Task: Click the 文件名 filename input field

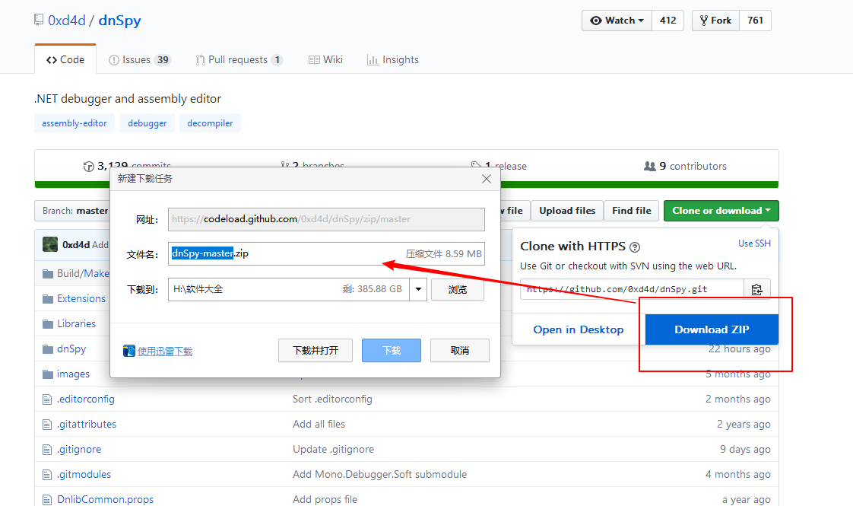Action: point(326,254)
